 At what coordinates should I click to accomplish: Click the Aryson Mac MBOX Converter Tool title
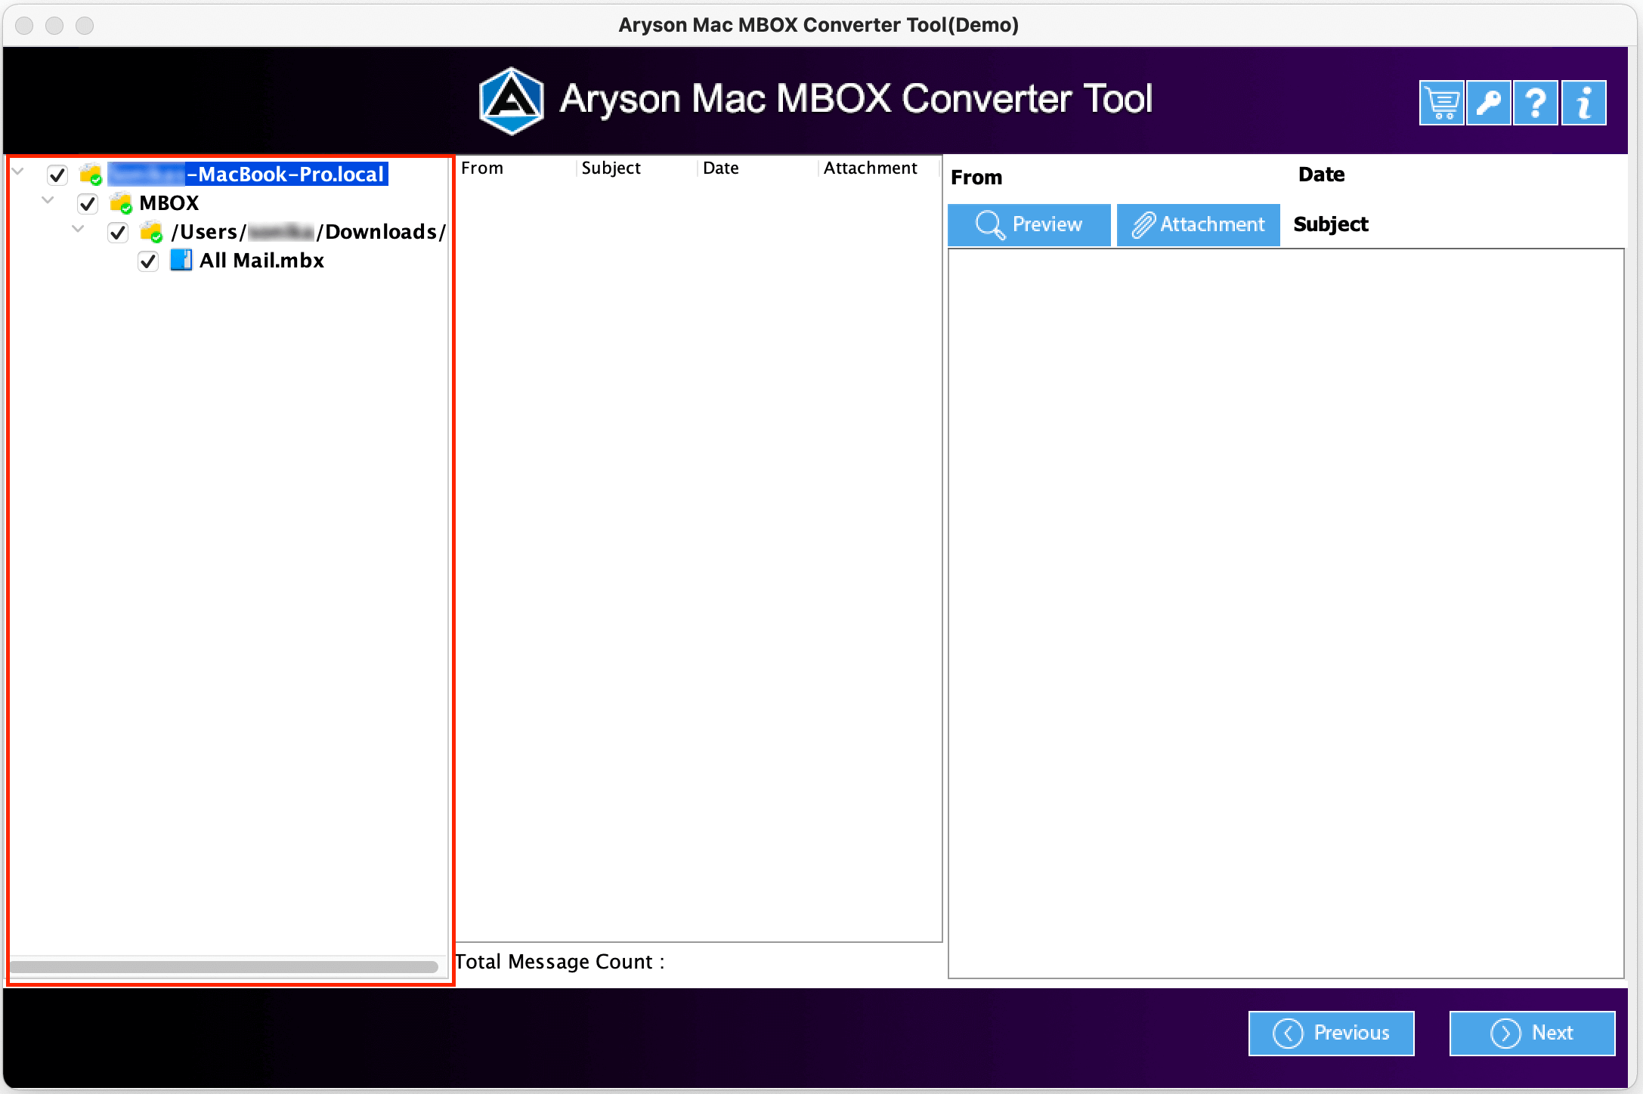click(856, 98)
